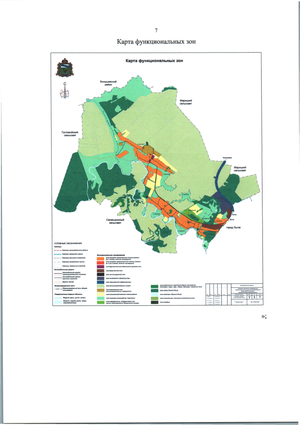Screen dimensions: 300x425
Task: Click the brown production zone legend swatch
Action: tap(100, 270)
